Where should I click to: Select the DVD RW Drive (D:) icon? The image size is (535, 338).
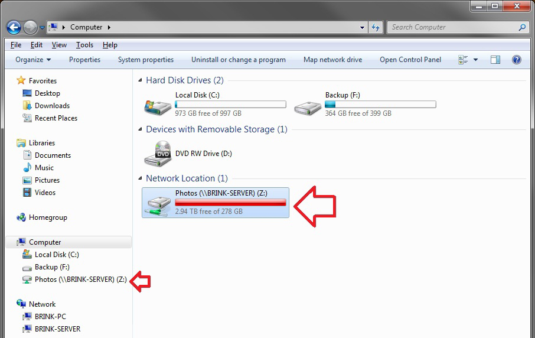[158, 154]
